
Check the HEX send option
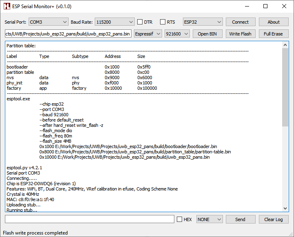[x=180, y=219]
